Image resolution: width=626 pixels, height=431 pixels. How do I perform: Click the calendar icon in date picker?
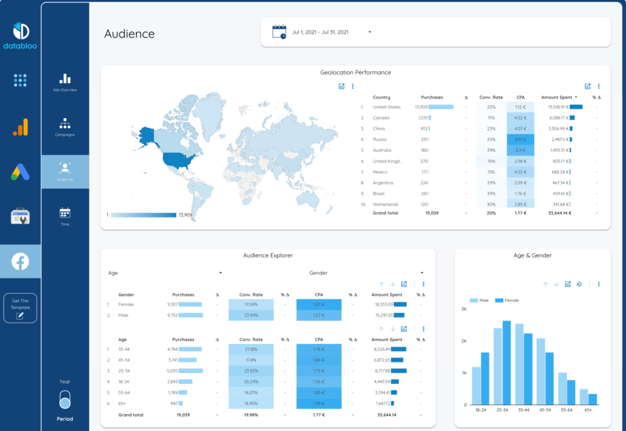tap(279, 32)
